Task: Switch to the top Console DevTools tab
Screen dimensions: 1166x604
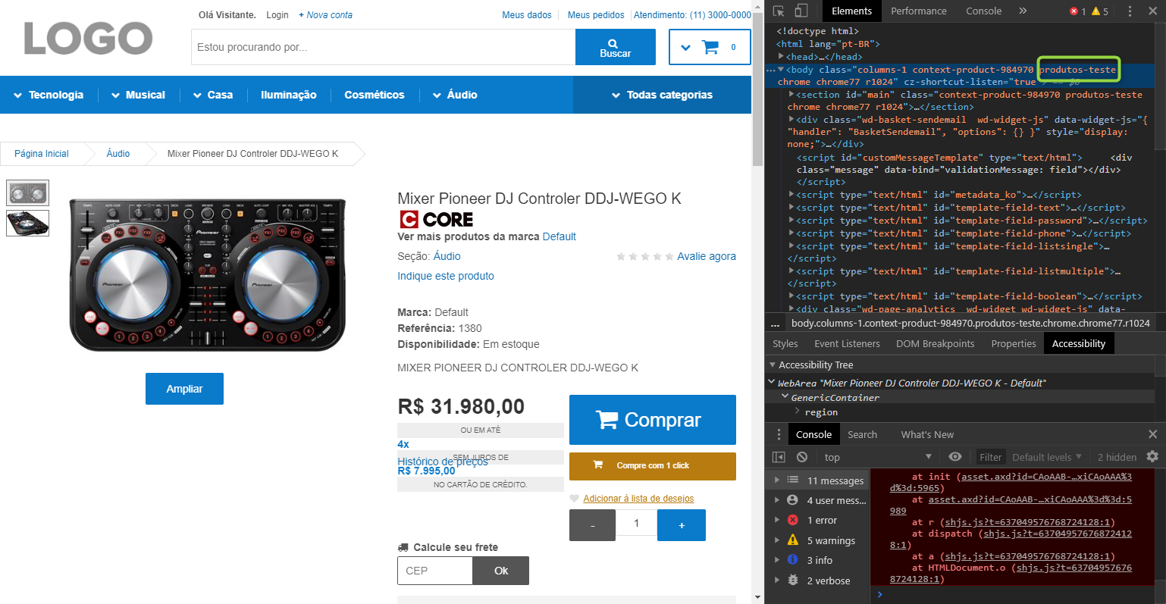Action: (x=983, y=11)
